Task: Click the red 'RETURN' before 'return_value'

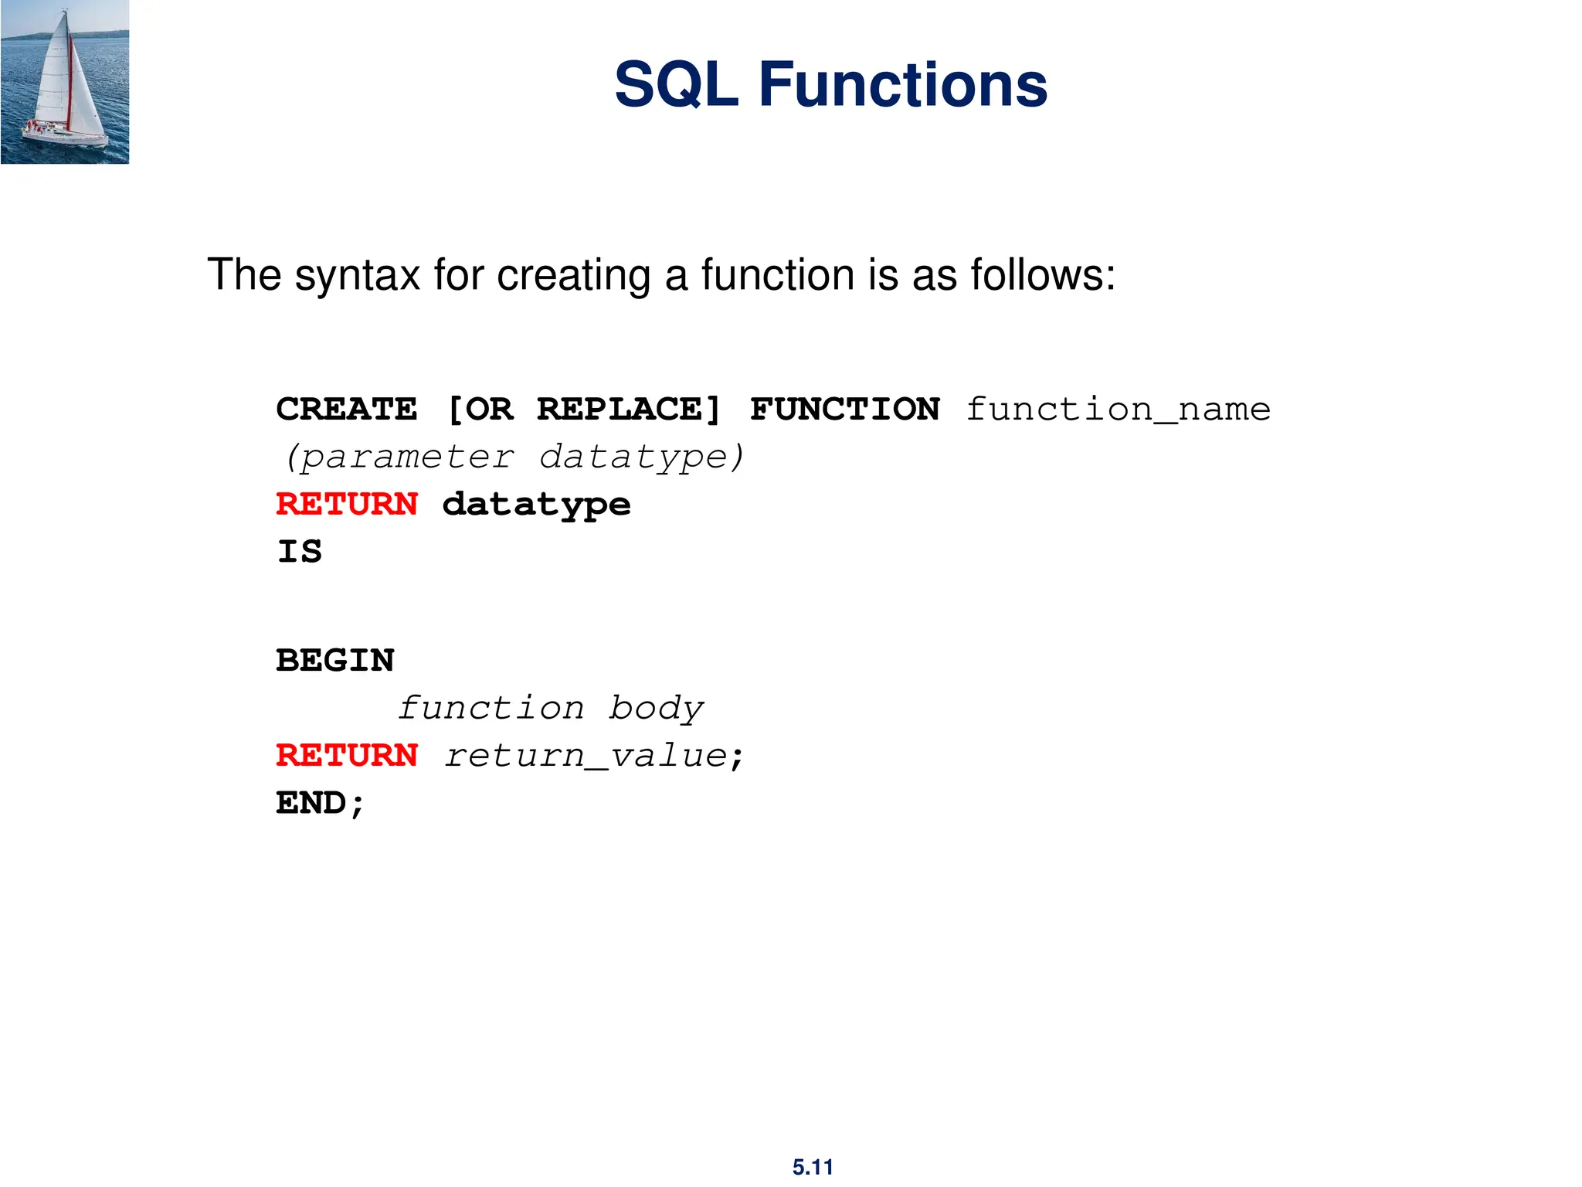Action: pyautogui.click(x=347, y=756)
